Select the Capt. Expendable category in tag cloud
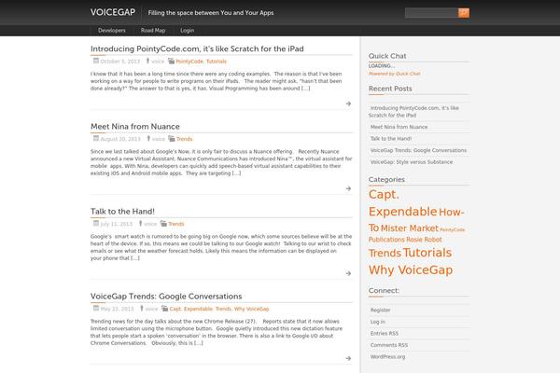Image resolution: width=560 pixels, height=373 pixels. (402, 202)
